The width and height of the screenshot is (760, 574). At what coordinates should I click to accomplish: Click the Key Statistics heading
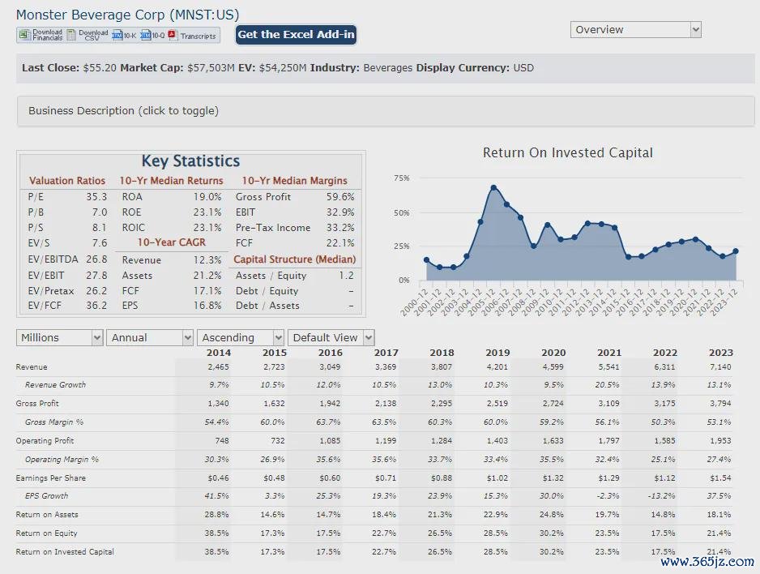coord(190,161)
